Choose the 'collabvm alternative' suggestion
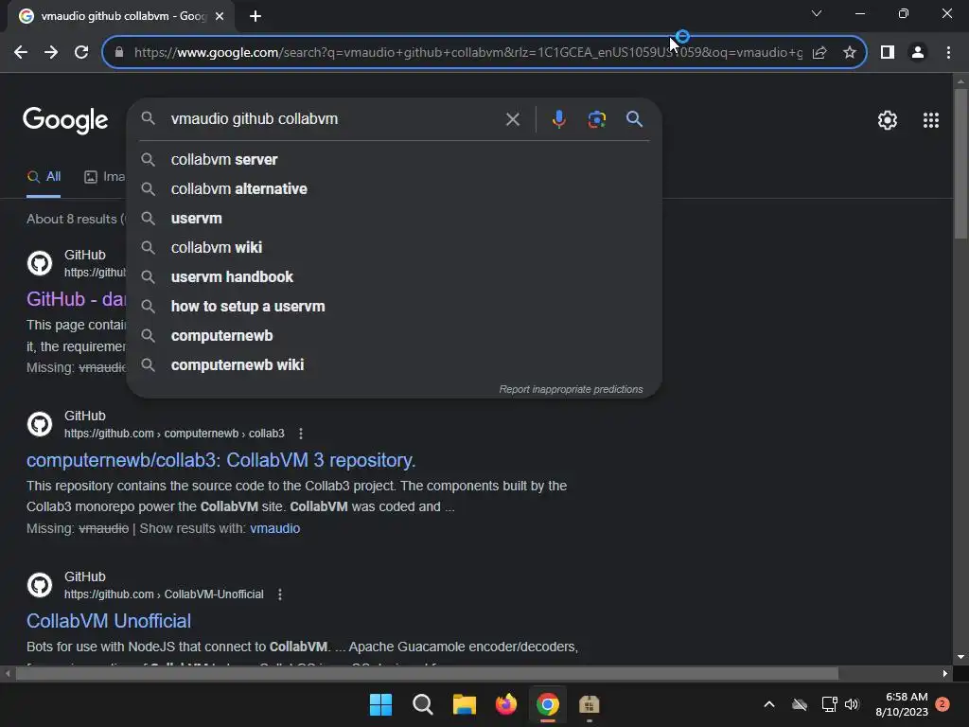The width and height of the screenshot is (969, 727). coord(394,188)
